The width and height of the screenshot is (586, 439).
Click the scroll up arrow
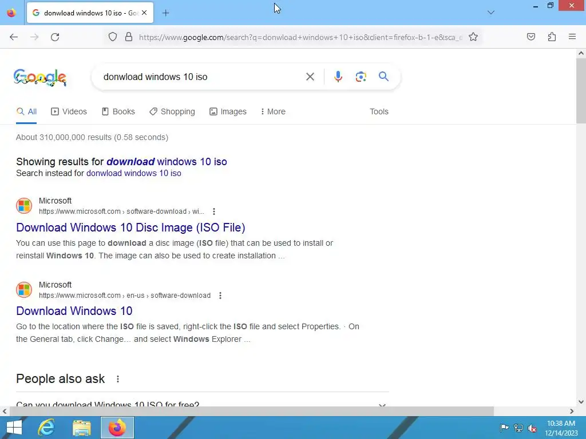pos(581,53)
